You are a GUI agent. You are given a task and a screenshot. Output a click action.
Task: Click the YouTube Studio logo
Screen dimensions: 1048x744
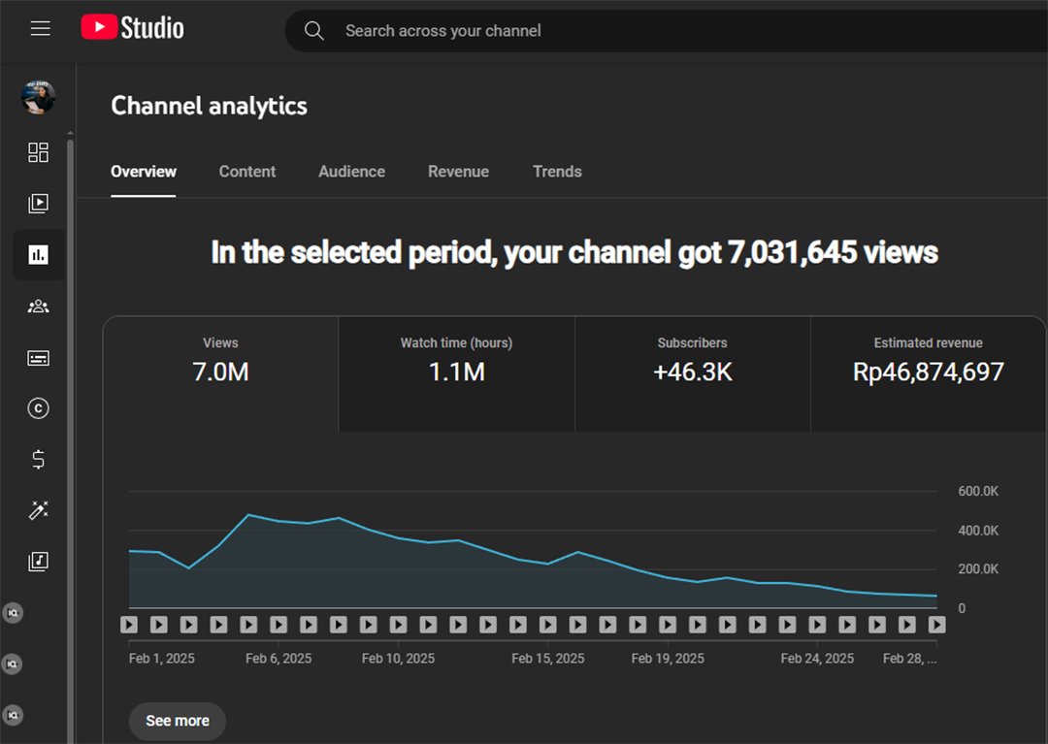[x=132, y=27]
